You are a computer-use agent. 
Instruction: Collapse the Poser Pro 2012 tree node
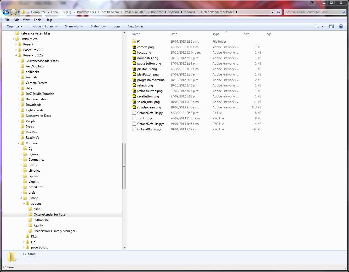pos(16,55)
